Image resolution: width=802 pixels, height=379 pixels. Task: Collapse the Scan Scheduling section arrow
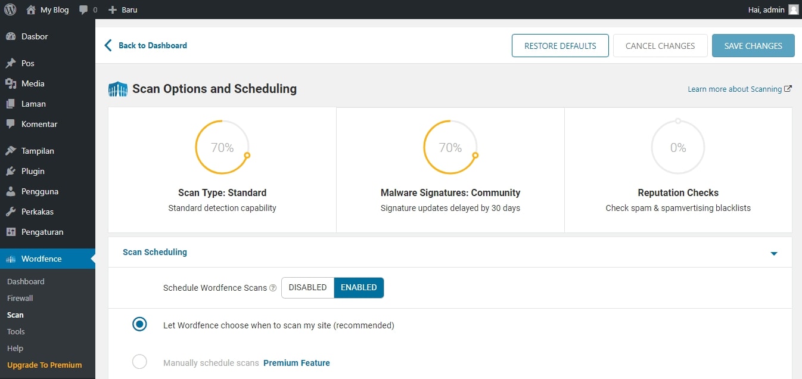tap(774, 253)
